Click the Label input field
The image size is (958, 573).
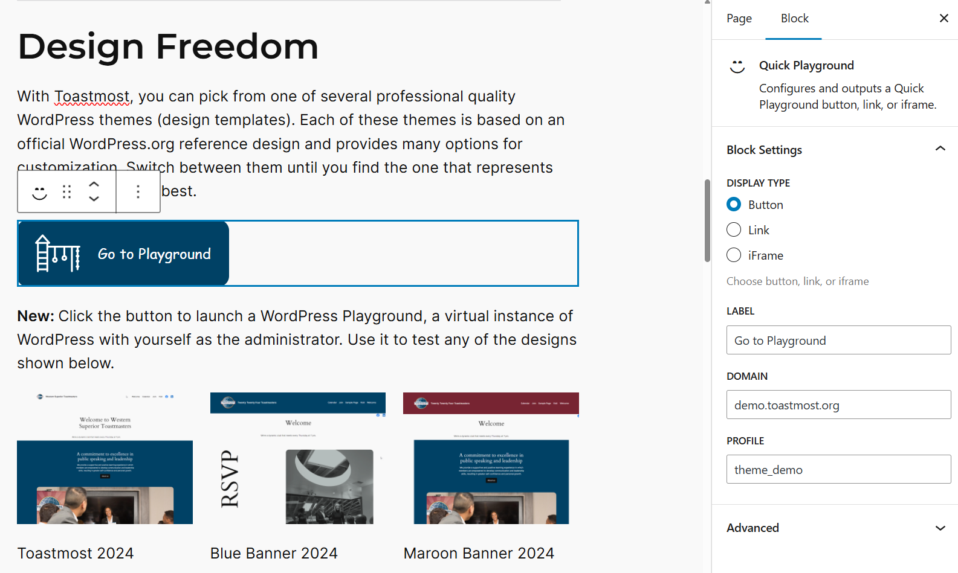coord(838,341)
